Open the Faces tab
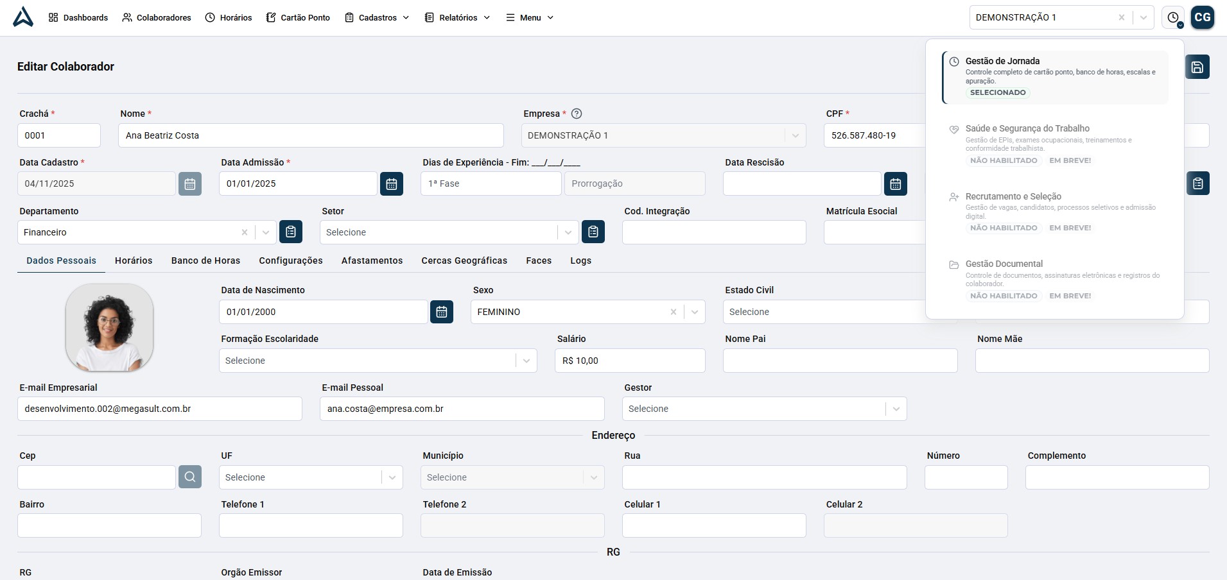The width and height of the screenshot is (1227, 580). (539, 260)
